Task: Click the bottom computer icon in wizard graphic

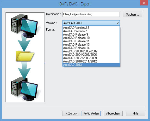Action: pos(24,89)
